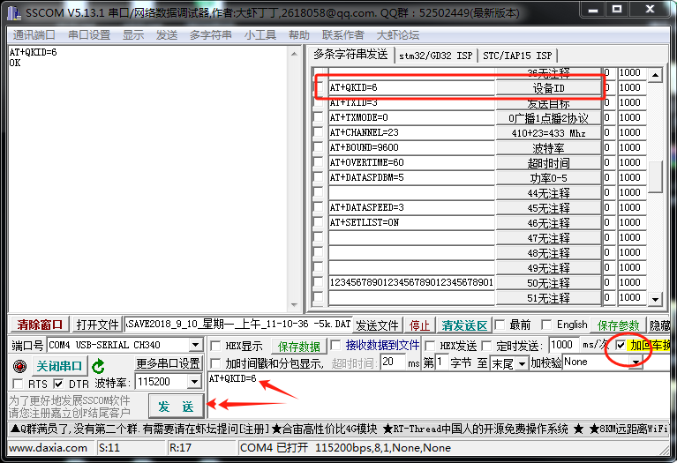Screen dimensions: 677x463
Task: Click the red port status indicator icon
Action: point(20,366)
